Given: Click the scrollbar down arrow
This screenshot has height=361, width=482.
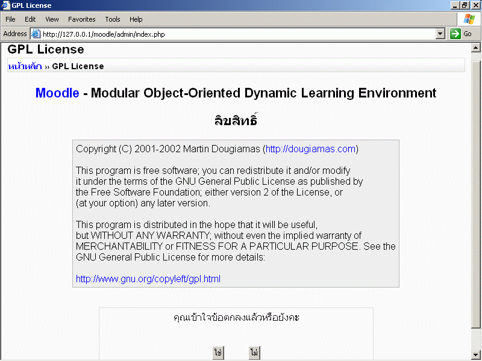Looking at the screenshot, I should point(475,354).
